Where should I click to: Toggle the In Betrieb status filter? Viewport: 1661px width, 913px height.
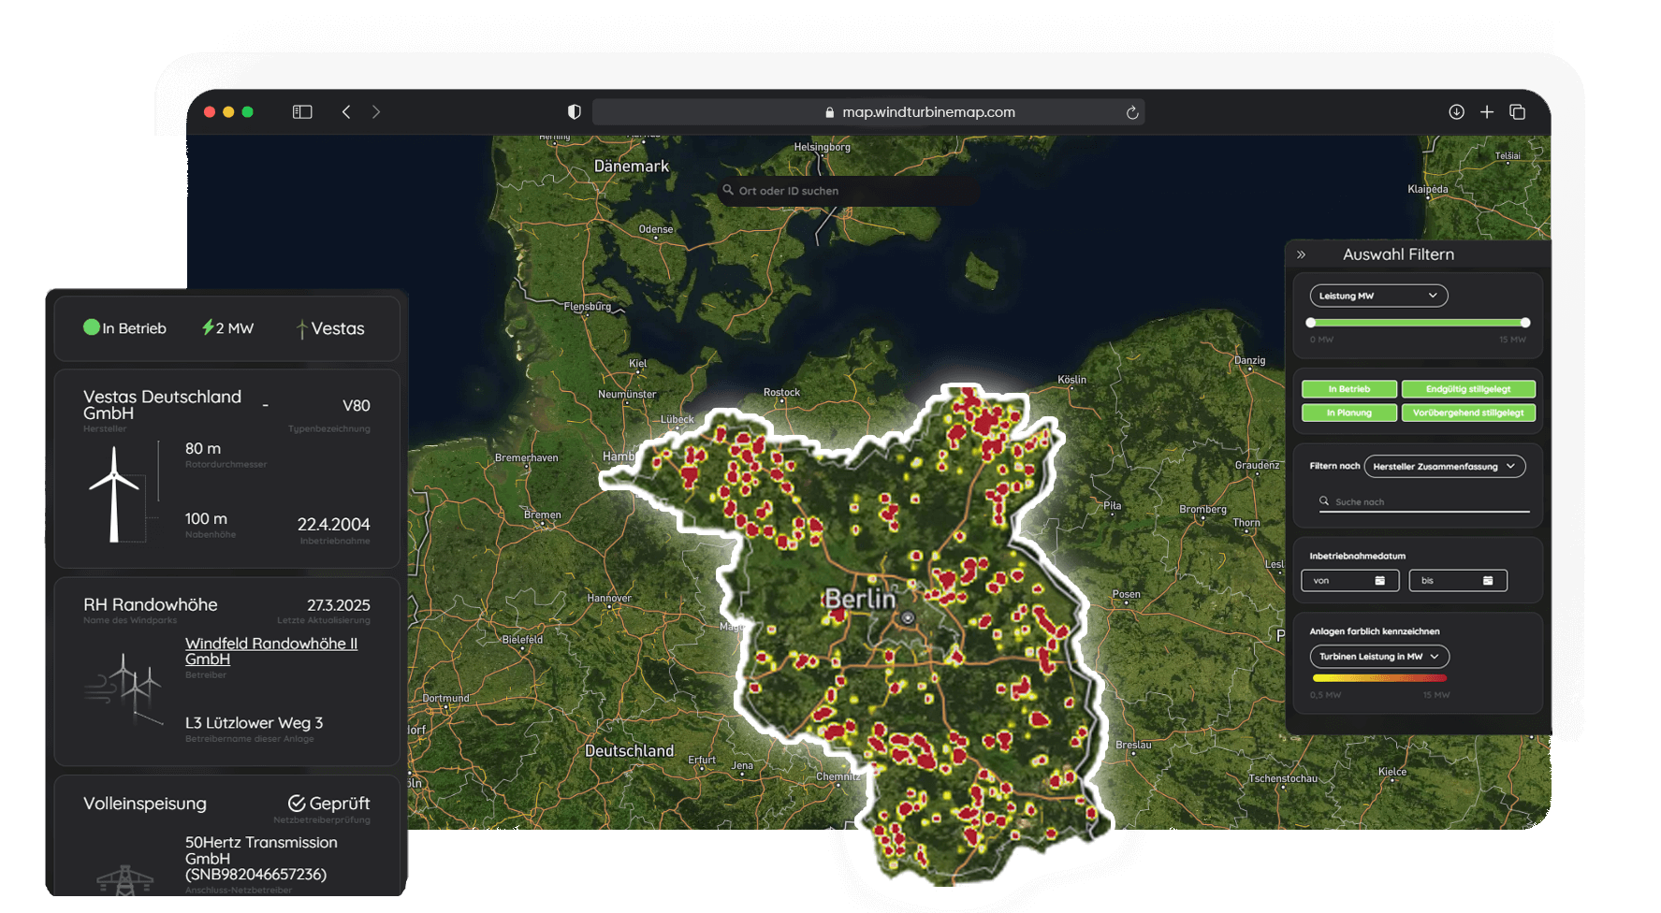tap(1348, 389)
